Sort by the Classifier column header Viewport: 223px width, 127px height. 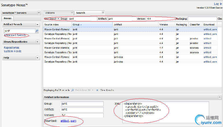(x=195, y=25)
